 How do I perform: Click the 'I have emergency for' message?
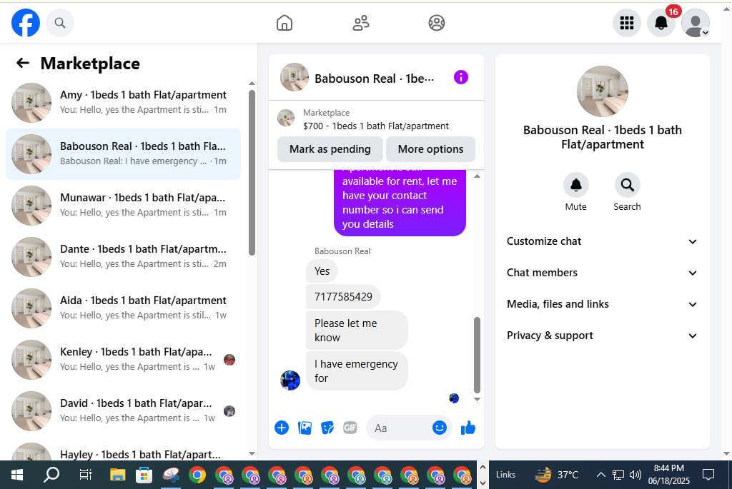click(357, 371)
